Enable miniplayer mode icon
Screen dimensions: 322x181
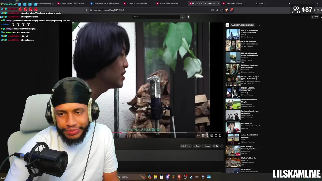(x=212, y=135)
